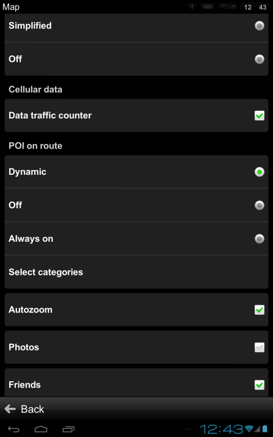Open the Select categories screen

pyautogui.click(x=136, y=272)
